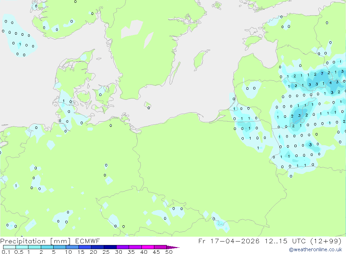Click the 7 mm precipitation value

pyautogui.click(x=322, y=73)
